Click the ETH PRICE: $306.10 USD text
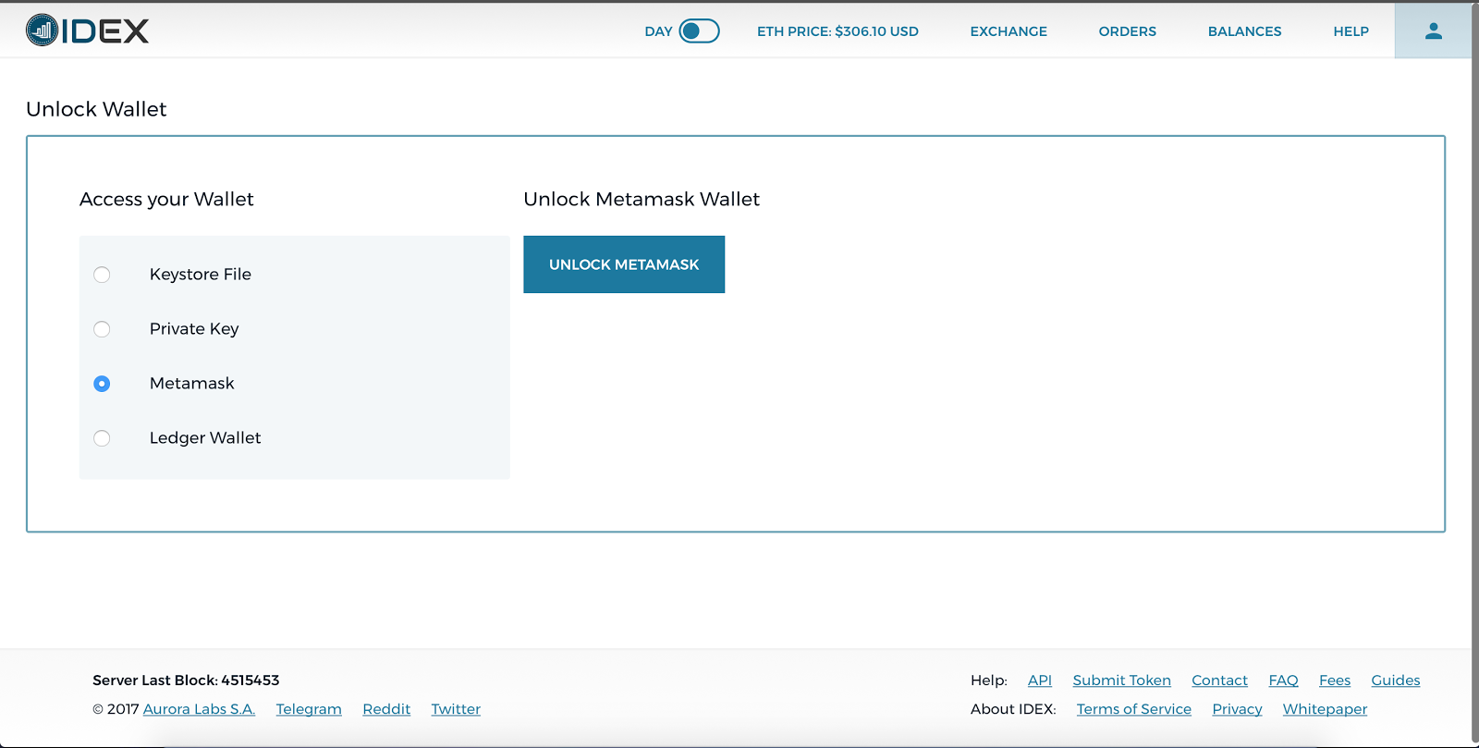The height and width of the screenshot is (748, 1479). tap(837, 31)
